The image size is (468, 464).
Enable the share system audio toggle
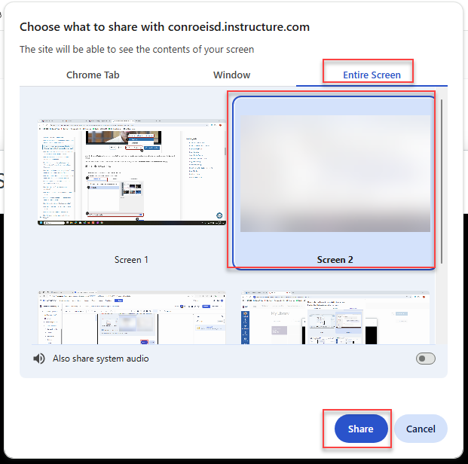425,359
